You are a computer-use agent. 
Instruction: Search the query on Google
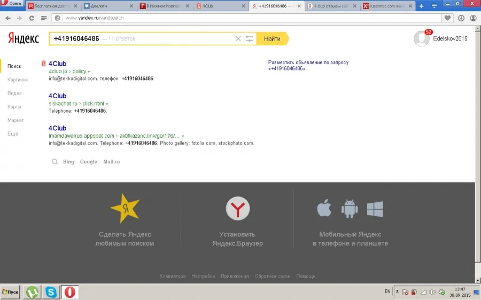coord(88,162)
